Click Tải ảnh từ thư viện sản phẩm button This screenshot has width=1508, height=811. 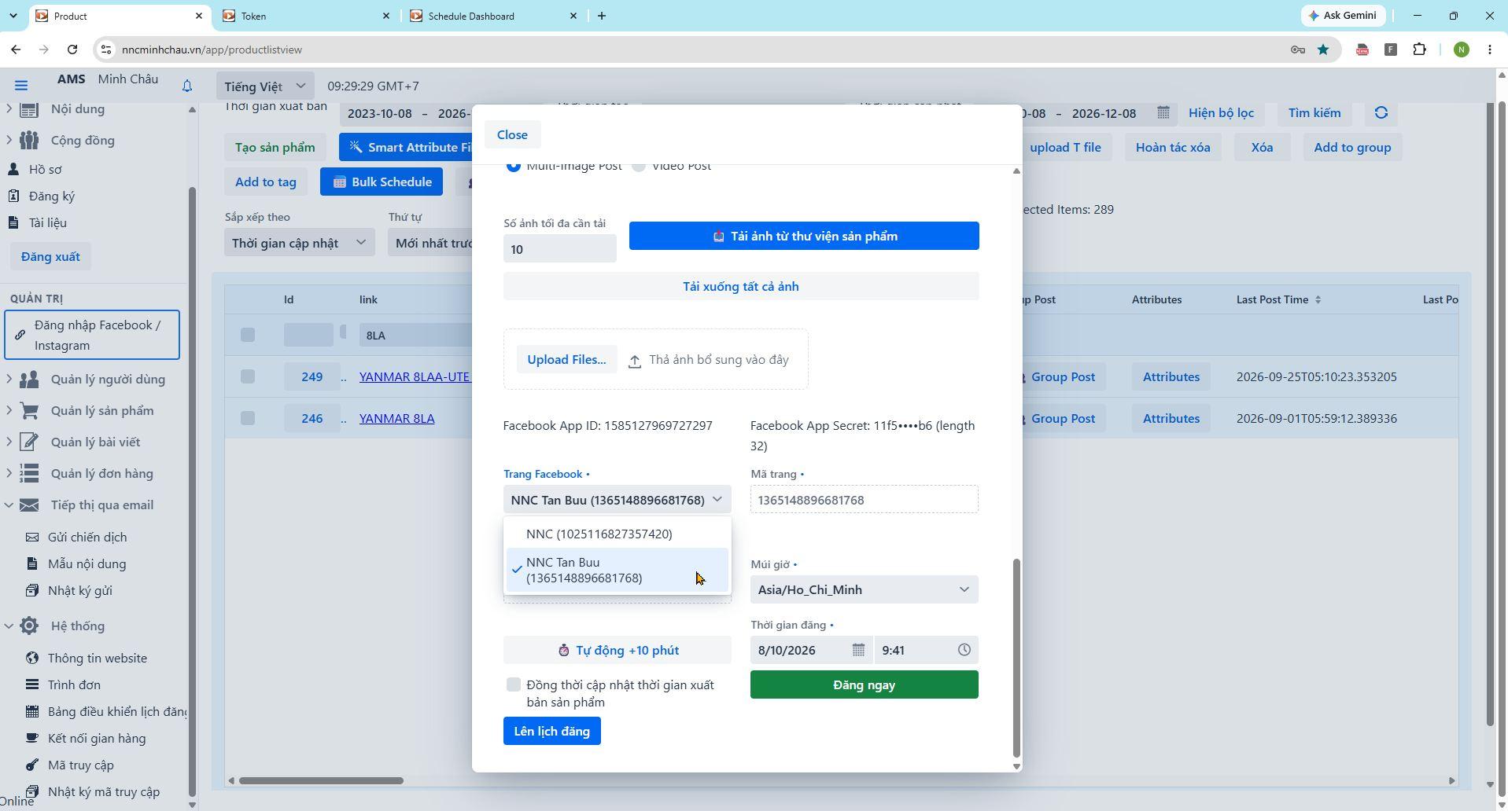pyautogui.click(x=803, y=236)
